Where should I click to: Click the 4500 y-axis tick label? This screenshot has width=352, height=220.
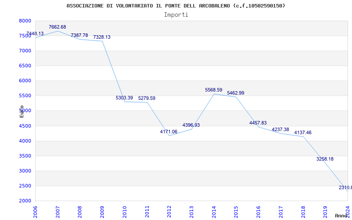tap(26, 126)
